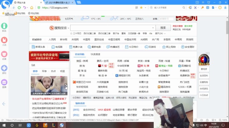Click the purple undo/restore arrow icon
229x128 pixels.
(x=24, y=8)
